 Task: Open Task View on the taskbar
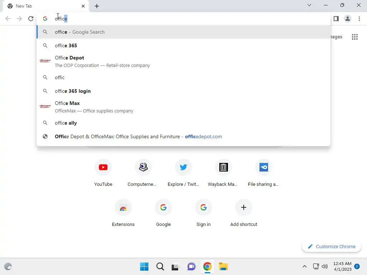(175, 266)
